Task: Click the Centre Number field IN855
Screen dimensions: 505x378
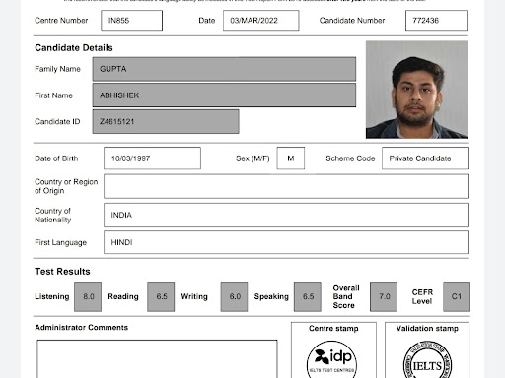Action: [x=131, y=21]
